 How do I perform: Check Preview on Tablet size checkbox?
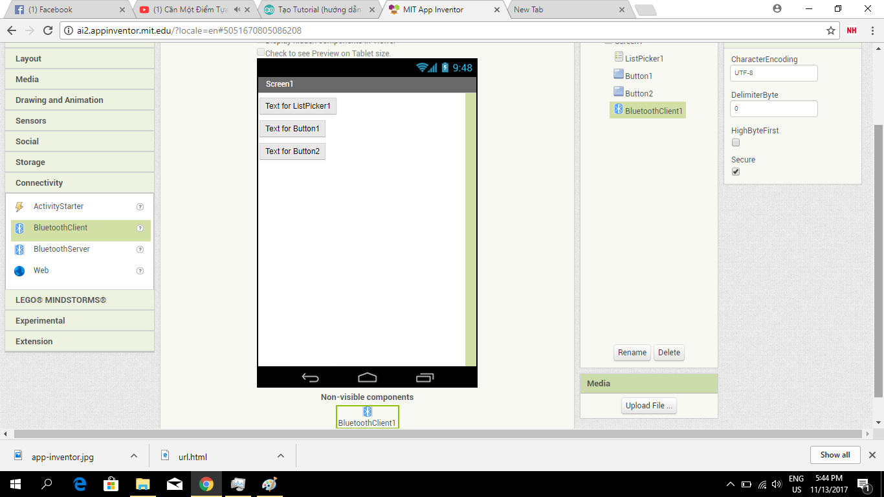coord(261,52)
